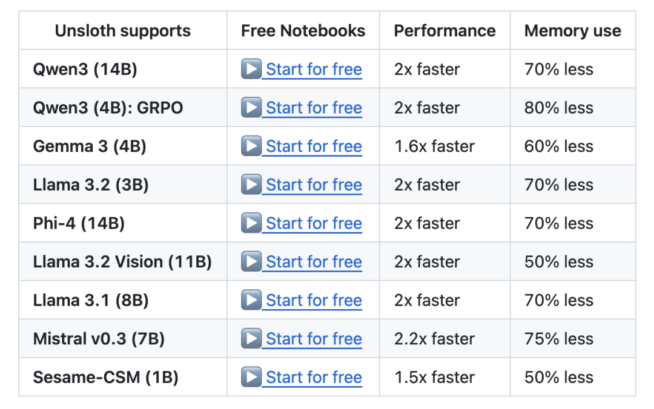Open the Sesame-CSM (1B) Start for free link
Screen dimensions: 654x409
tap(314, 378)
